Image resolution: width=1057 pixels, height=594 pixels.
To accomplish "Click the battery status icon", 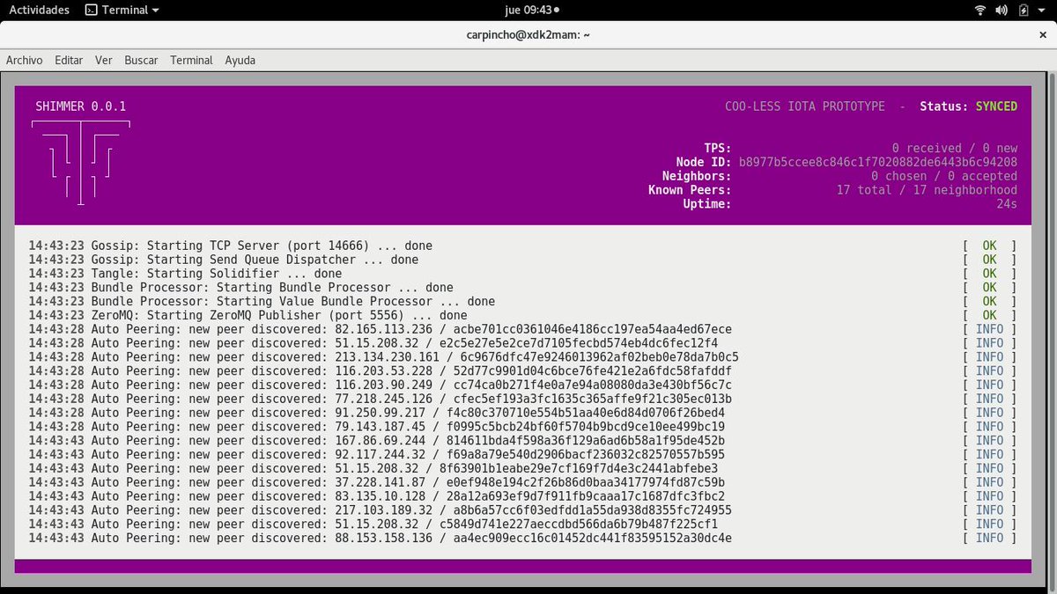I will [x=1024, y=10].
